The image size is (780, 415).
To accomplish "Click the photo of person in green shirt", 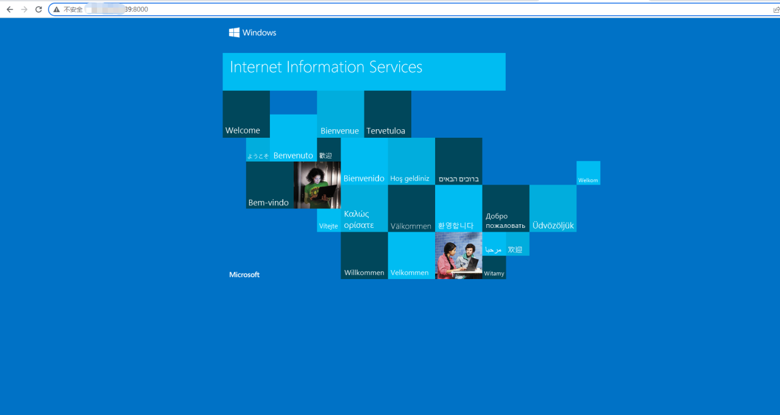I will 317,185.
